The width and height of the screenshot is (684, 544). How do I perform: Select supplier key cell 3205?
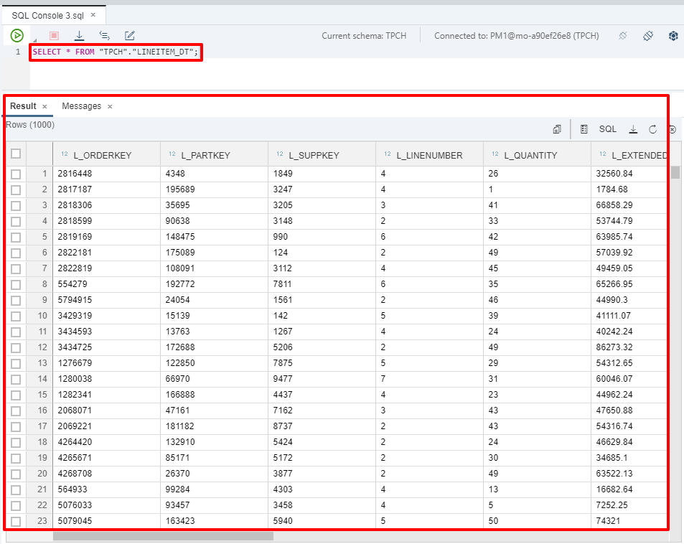(x=322, y=205)
